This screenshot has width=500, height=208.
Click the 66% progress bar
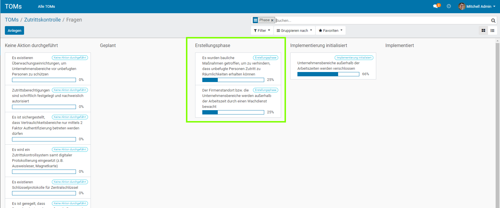[x=328, y=74]
